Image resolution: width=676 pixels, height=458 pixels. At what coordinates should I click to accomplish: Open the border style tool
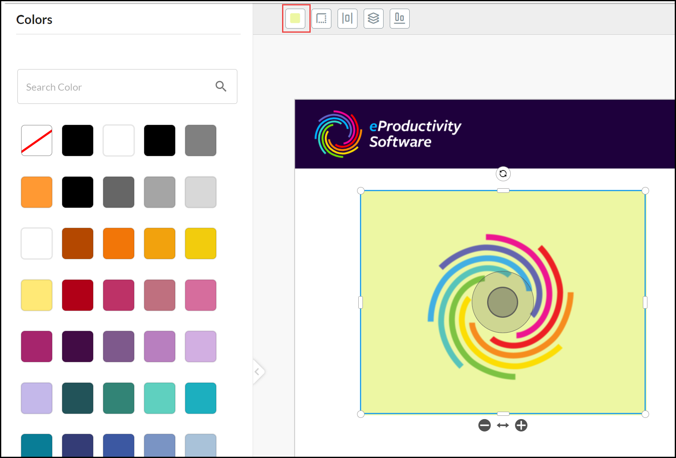321,19
